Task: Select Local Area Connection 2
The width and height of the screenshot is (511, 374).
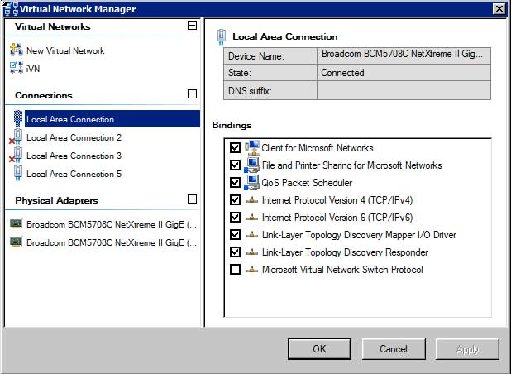Action: 74,137
